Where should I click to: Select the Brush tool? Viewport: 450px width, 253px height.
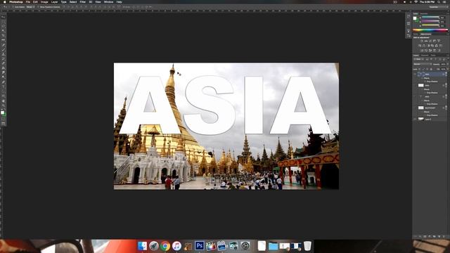click(4, 49)
